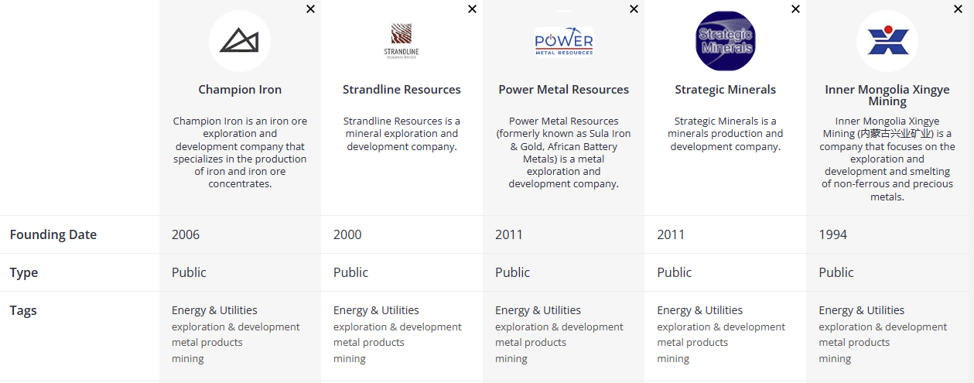Click Founding Date row label
Image resolution: width=974 pixels, height=383 pixels.
53,234
